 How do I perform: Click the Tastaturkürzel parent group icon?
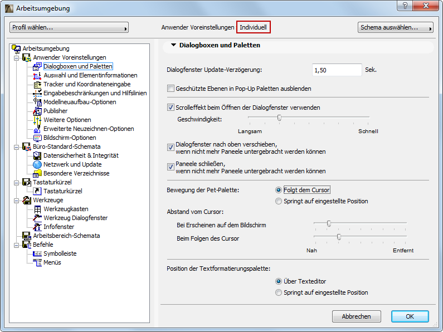click(27, 182)
